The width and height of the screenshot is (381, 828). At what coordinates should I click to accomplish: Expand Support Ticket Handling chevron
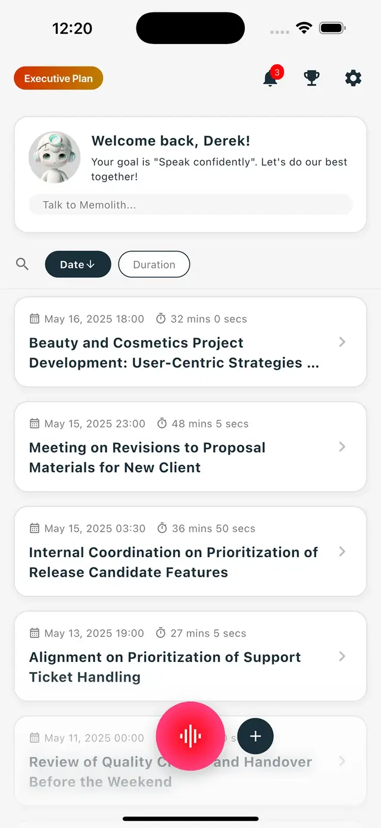pos(342,657)
